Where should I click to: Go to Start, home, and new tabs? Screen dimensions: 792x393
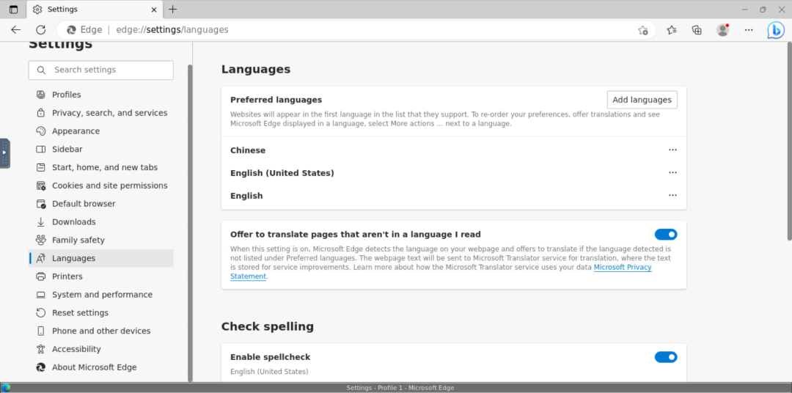(x=101, y=167)
